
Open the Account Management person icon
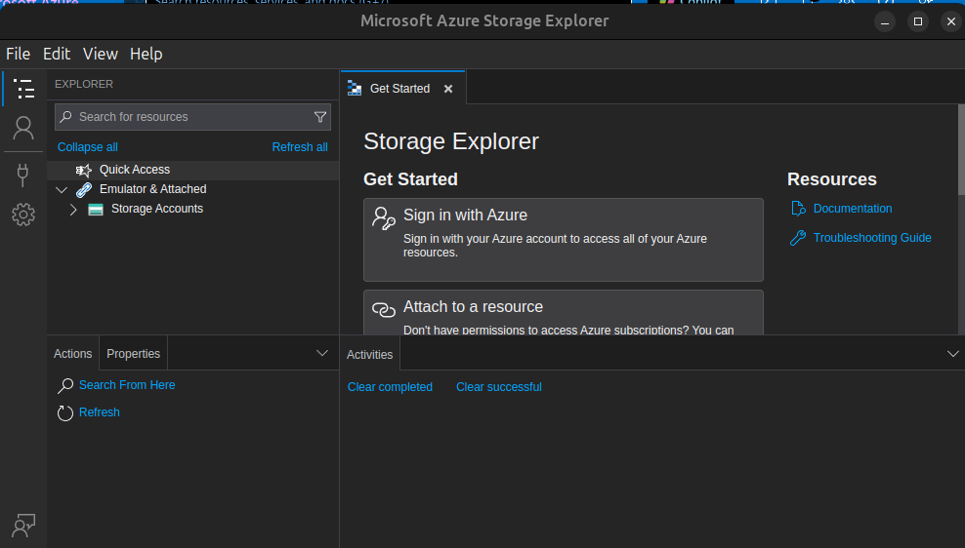click(x=23, y=128)
